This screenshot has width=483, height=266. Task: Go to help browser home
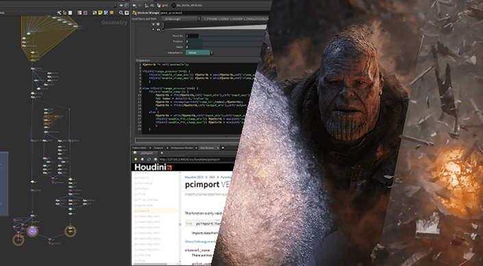pyautogui.click(x=156, y=159)
